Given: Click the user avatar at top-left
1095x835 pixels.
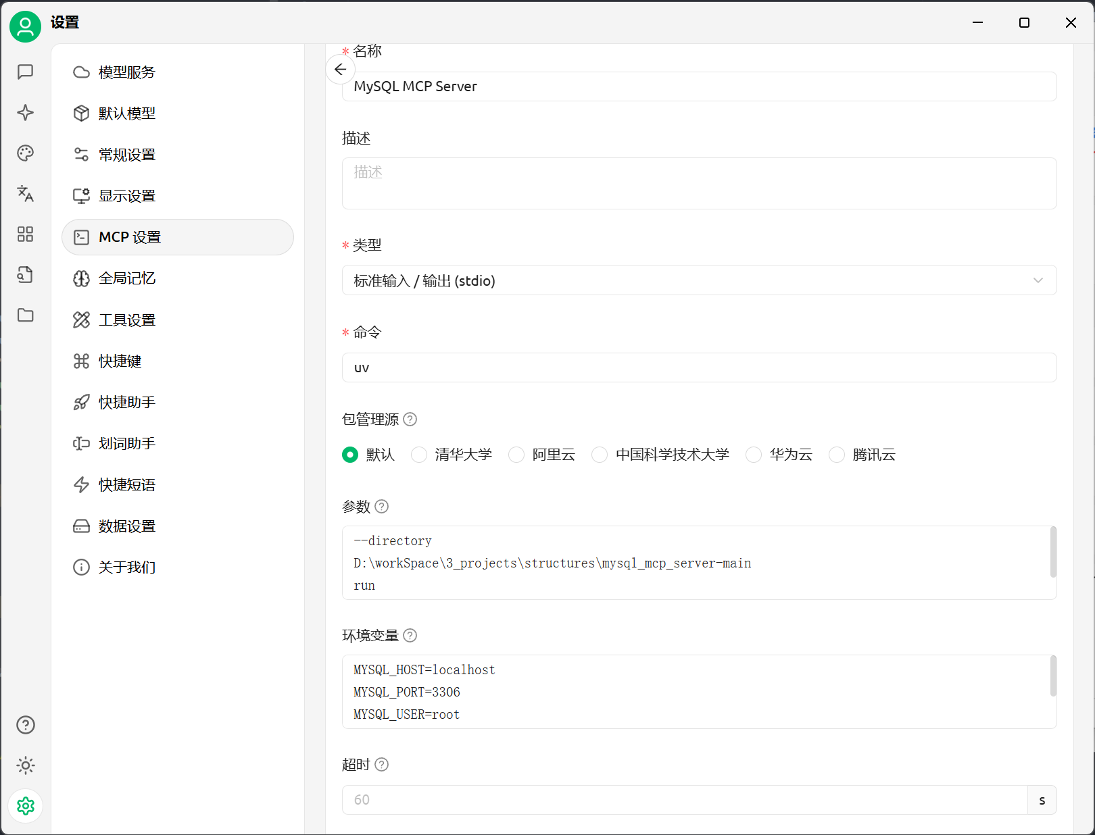Looking at the screenshot, I should (26, 27).
